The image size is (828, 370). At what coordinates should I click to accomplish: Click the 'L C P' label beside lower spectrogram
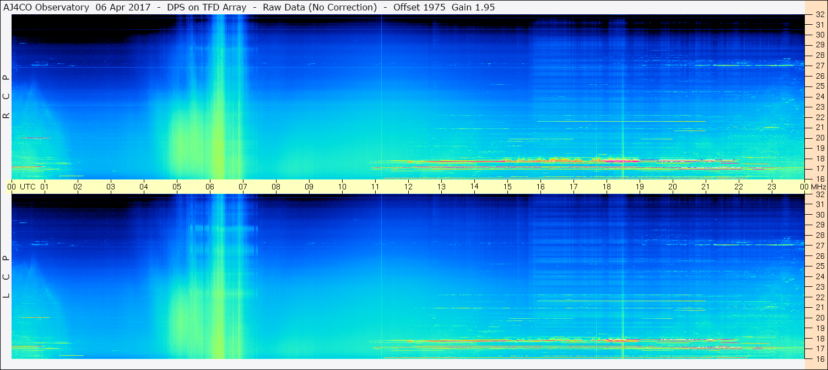[x=7, y=276]
